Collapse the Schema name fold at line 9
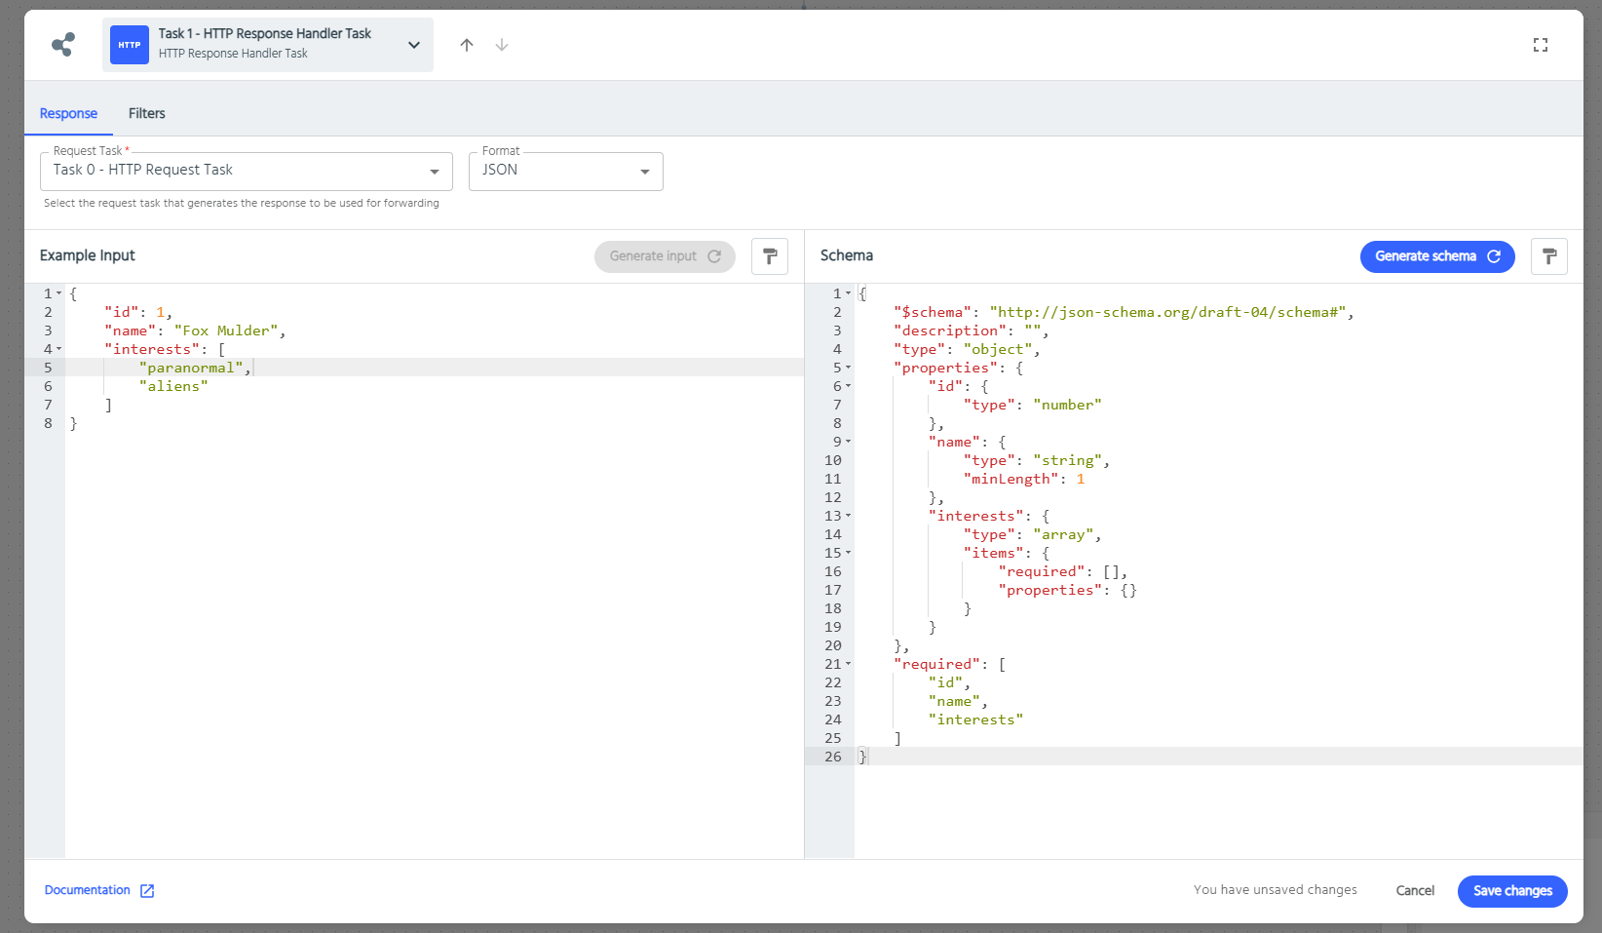The height and width of the screenshot is (933, 1602). (848, 442)
